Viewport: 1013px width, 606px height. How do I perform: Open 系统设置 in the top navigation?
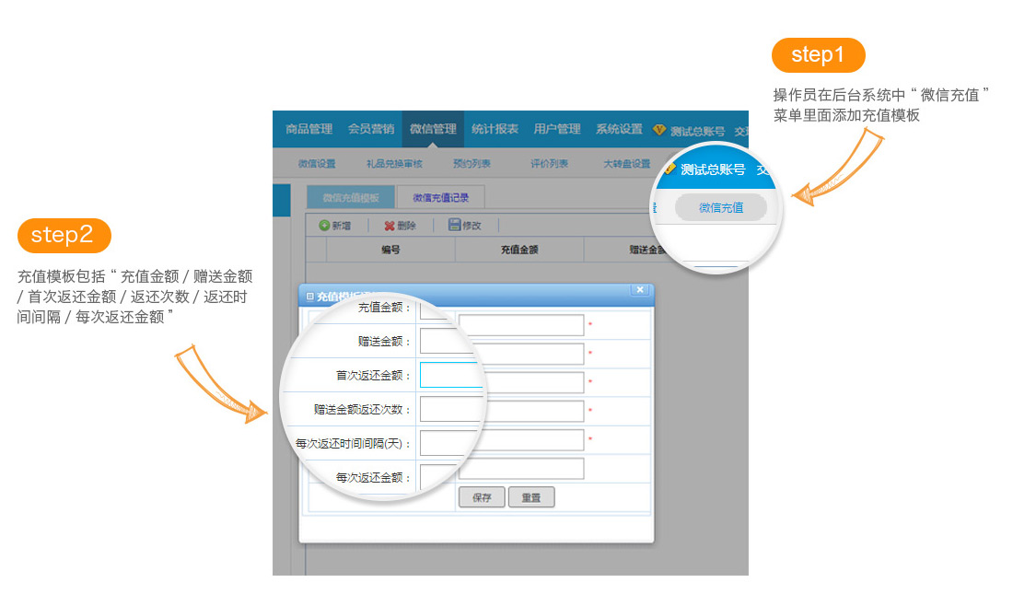[619, 130]
